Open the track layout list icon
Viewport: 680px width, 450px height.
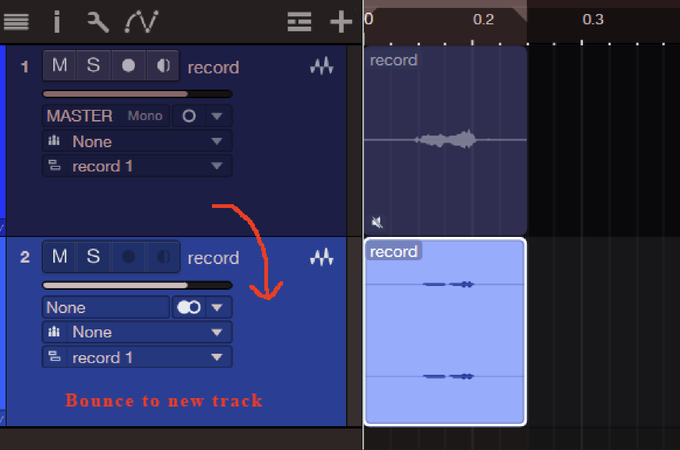tap(299, 21)
